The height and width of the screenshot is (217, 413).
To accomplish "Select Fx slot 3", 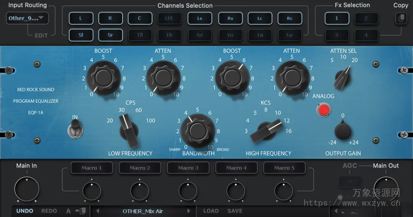I will [x=337, y=35].
